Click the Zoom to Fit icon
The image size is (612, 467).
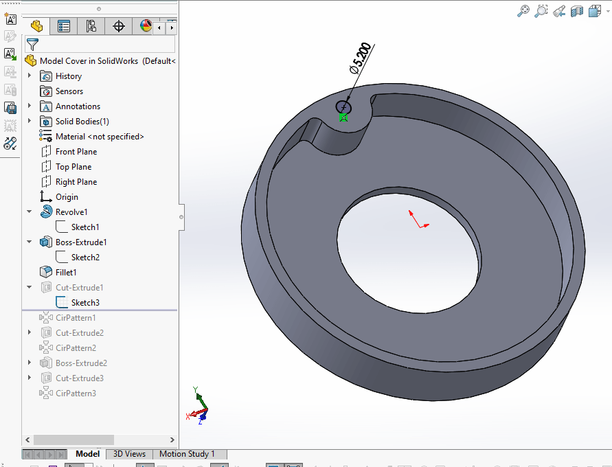point(523,10)
